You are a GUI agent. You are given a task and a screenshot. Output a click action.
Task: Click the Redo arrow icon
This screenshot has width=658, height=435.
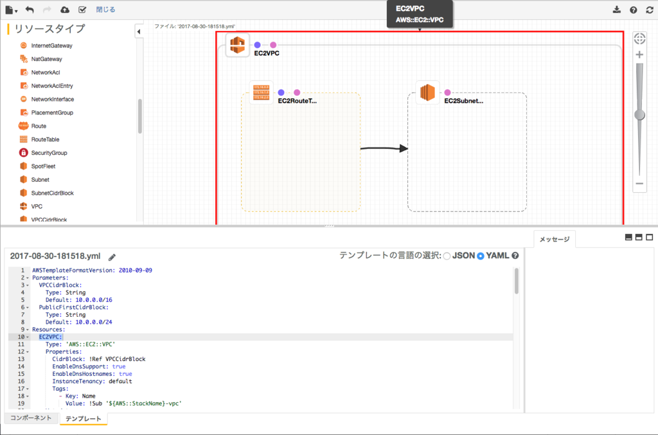point(47,10)
